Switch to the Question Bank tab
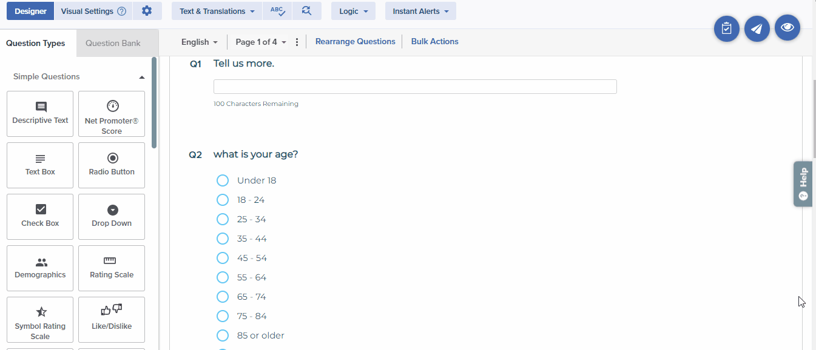 113,43
